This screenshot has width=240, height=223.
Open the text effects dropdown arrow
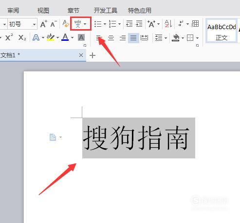pos(43,38)
